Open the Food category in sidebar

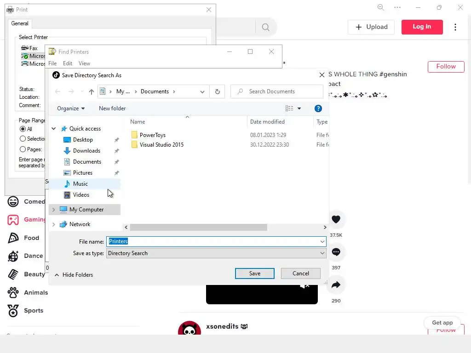pyautogui.click(x=23, y=238)
